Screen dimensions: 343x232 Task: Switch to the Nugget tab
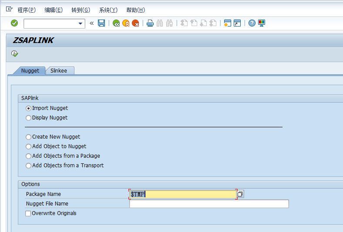(30, 71)
